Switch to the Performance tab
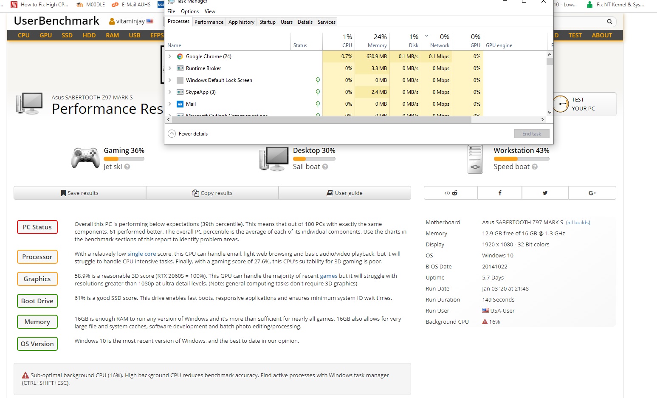 click(x=209, y=22)
